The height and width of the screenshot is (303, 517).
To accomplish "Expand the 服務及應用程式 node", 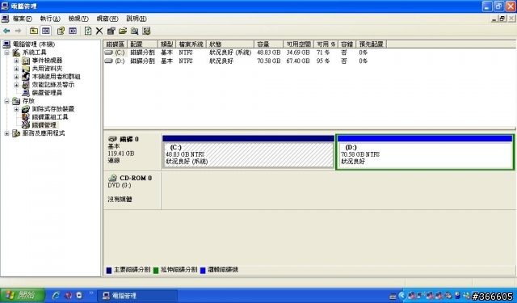I will (6, 133).
